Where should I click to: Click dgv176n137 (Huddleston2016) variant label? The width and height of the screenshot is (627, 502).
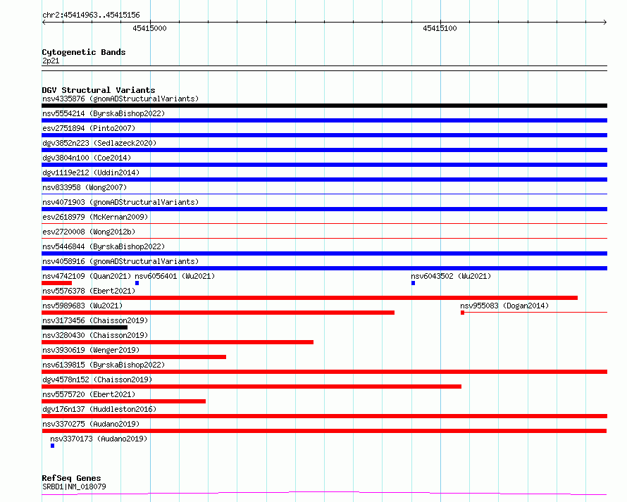click(x=99, y=409)
